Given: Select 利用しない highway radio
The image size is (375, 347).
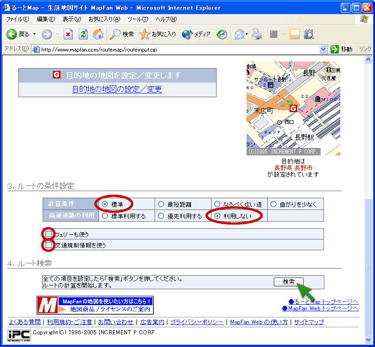Looking at the screenshot, I should pyautogui.click(x=217, y=216).
